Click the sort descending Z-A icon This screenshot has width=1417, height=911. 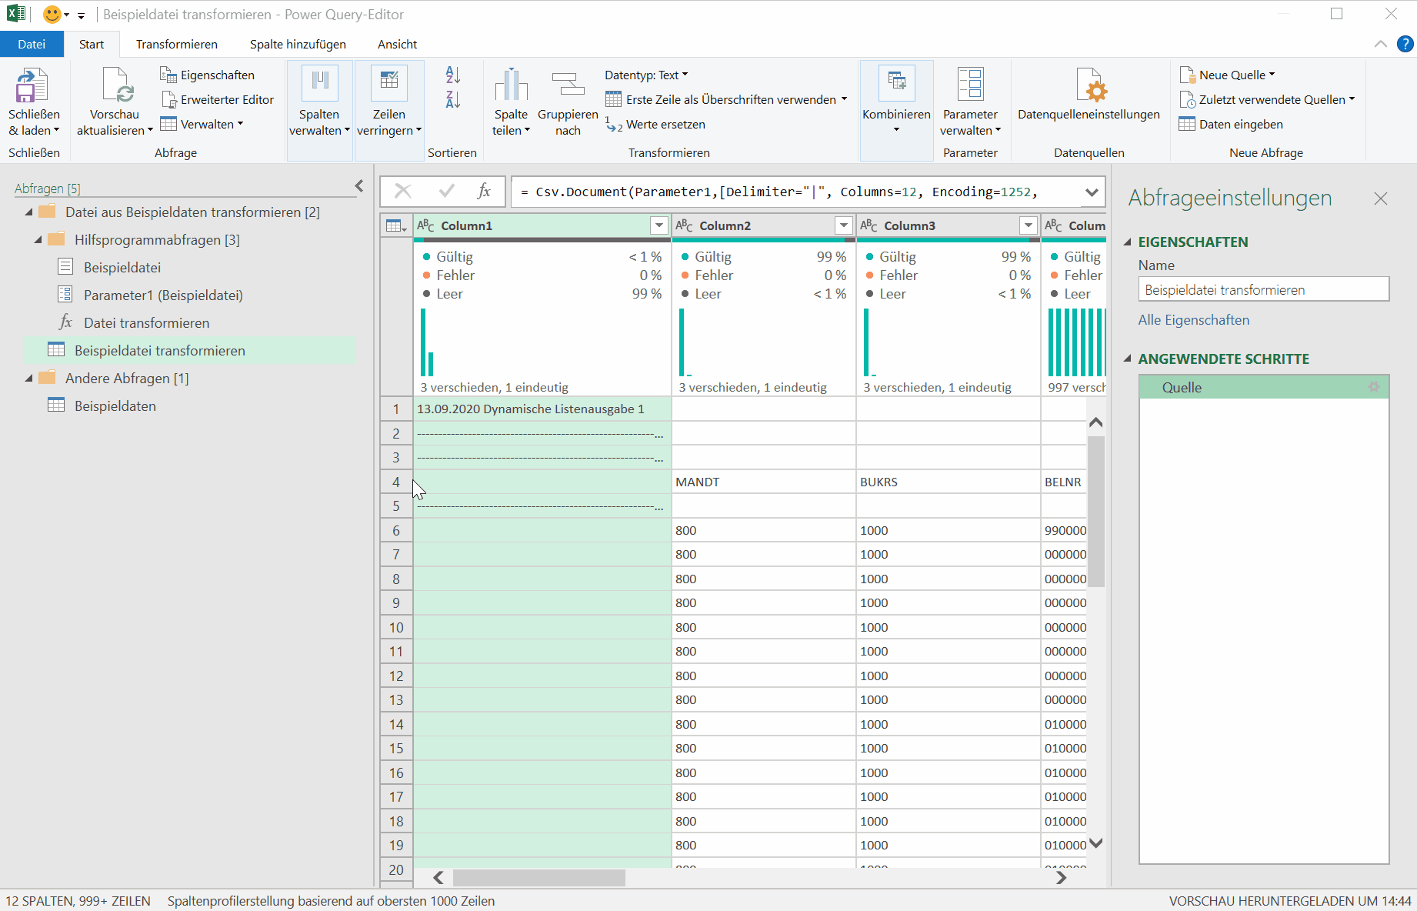click(453, 100)
